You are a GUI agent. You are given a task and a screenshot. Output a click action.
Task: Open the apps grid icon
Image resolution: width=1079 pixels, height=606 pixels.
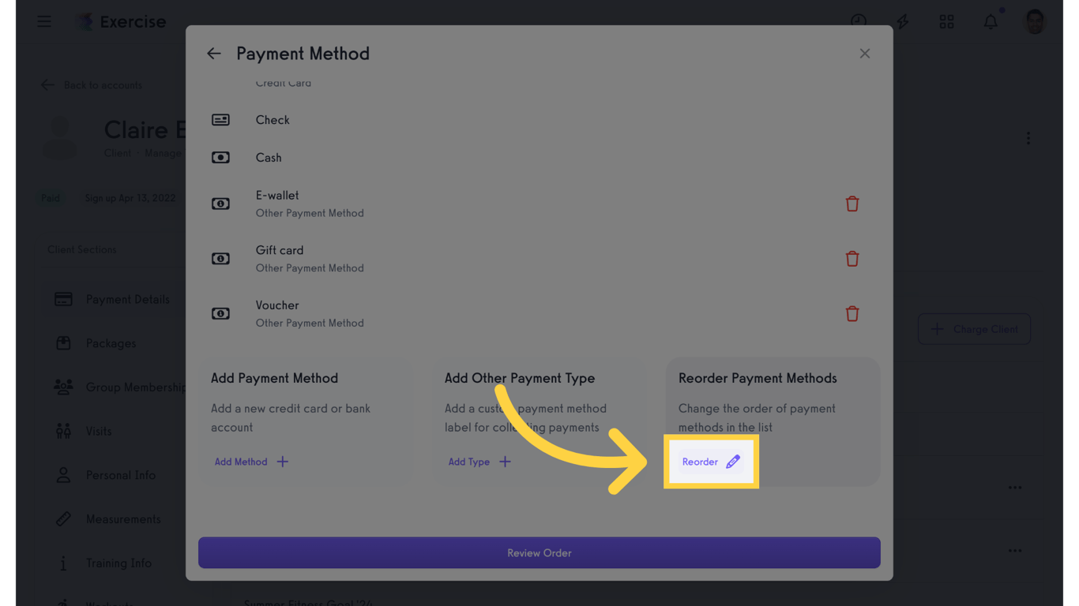946,21
